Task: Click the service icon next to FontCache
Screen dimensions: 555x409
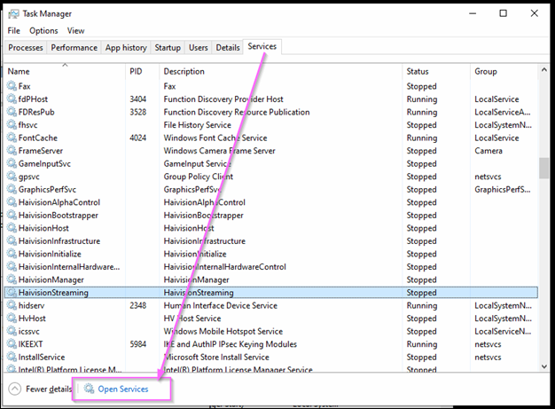Action: coord(12,138)
